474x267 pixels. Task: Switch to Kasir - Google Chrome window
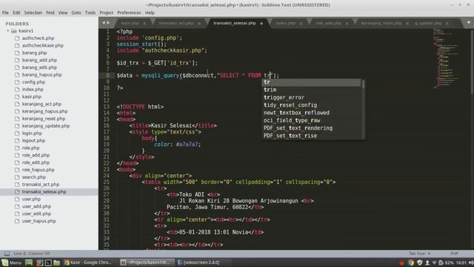pyautogui.click(x=87, y=263)
